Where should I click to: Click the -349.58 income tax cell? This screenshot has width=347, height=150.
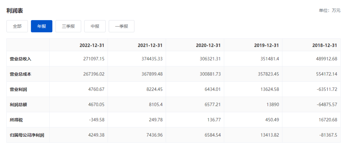(97, 120)
